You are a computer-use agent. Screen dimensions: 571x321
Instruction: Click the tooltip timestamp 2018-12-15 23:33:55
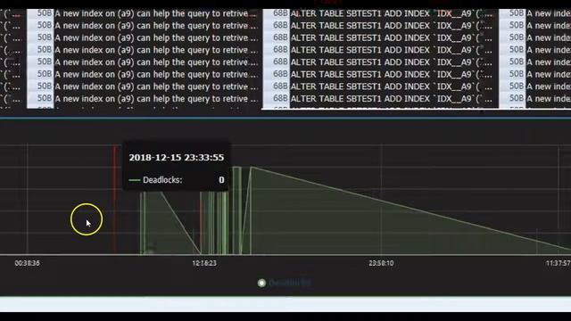(x=177, y=158)
